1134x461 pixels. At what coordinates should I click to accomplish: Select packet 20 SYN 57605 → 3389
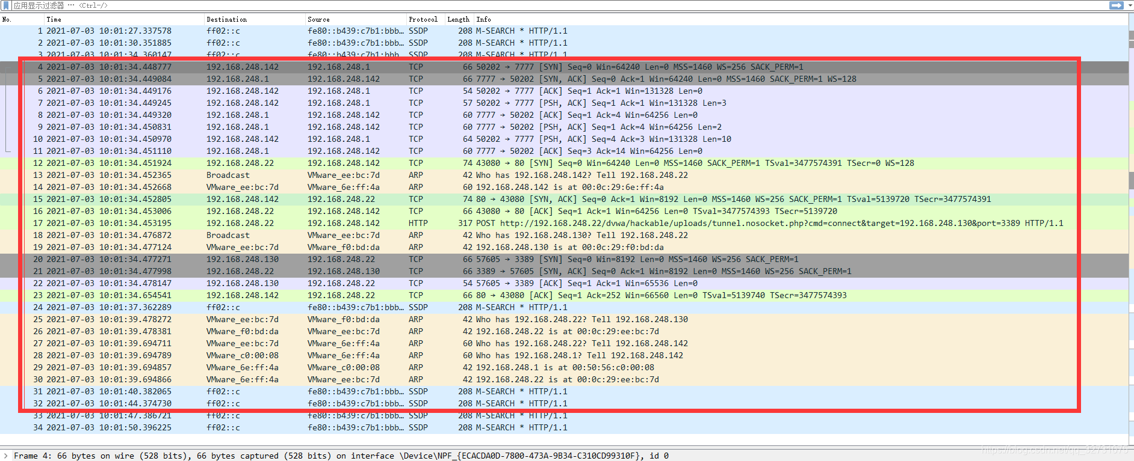(564, 259)
